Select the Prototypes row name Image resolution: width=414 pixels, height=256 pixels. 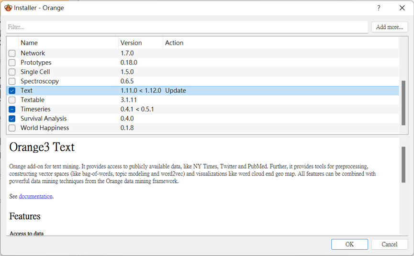(x=36, y=63)
